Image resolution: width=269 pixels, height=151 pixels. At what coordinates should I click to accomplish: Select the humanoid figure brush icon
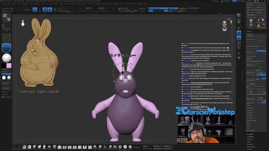(45, 147)
